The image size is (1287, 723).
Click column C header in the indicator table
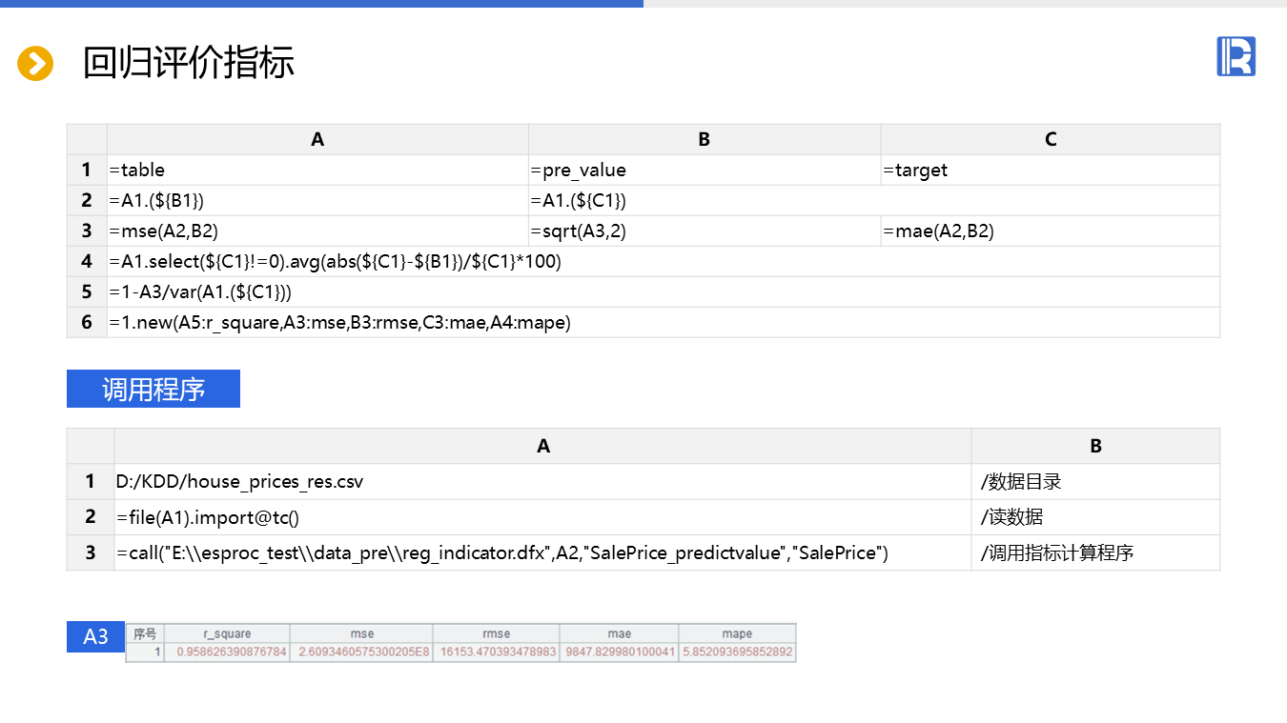pos(1051,140)
